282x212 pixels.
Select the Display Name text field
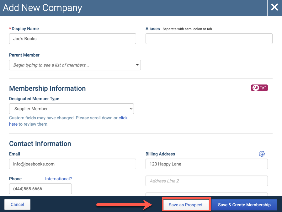[72, 39]
